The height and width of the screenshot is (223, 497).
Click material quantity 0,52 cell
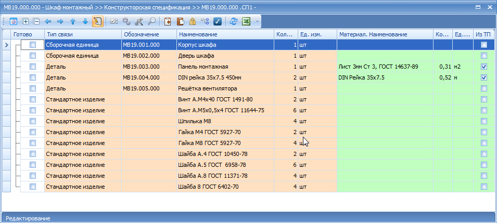(443, 77)
